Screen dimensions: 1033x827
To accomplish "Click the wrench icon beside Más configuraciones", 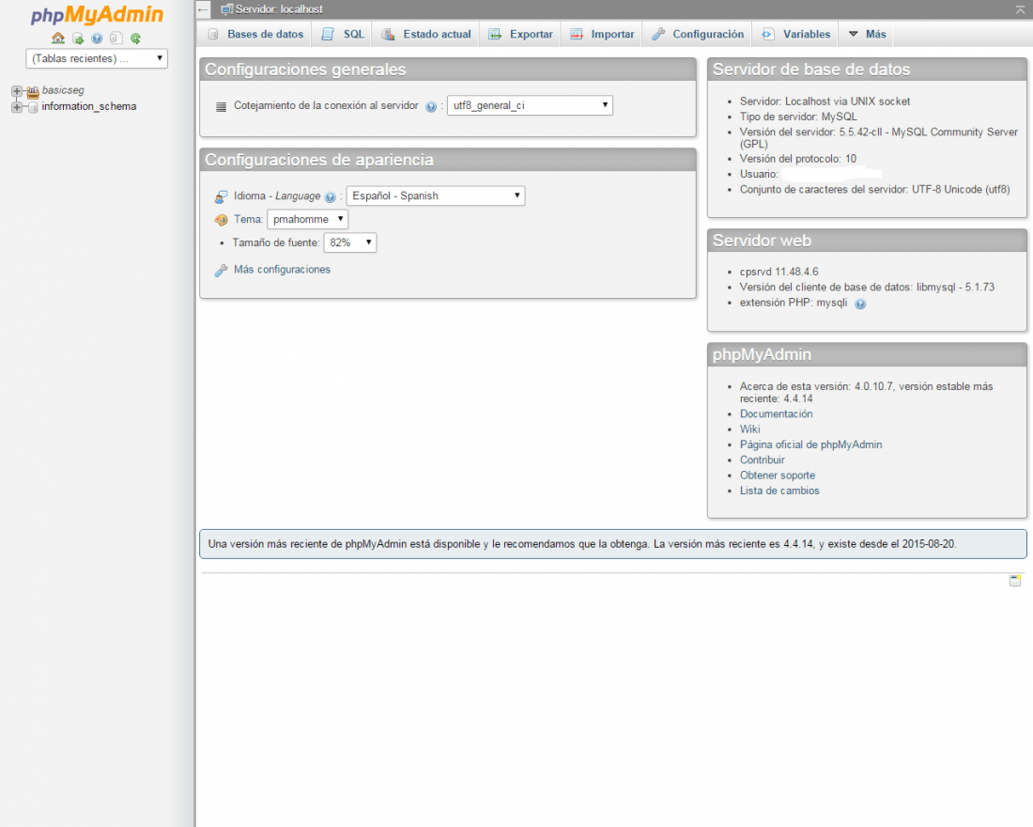I will 222,270.
